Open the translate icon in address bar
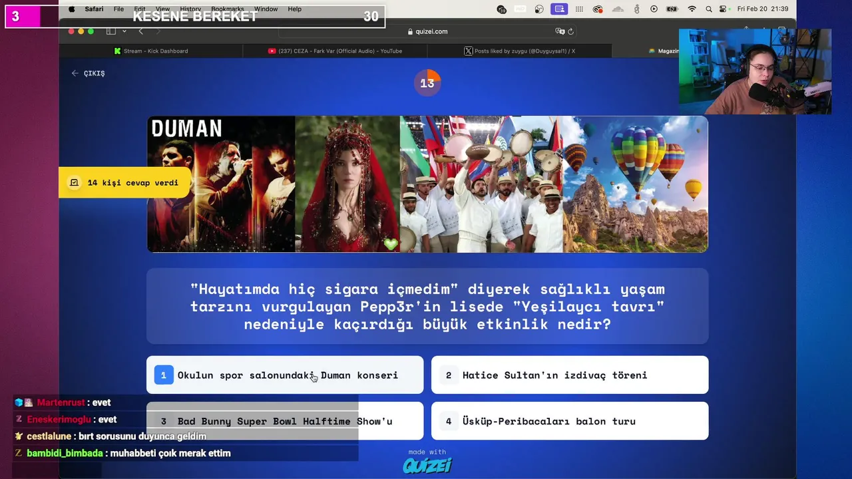This screenshot has height=479, width=852. point(560,31)
